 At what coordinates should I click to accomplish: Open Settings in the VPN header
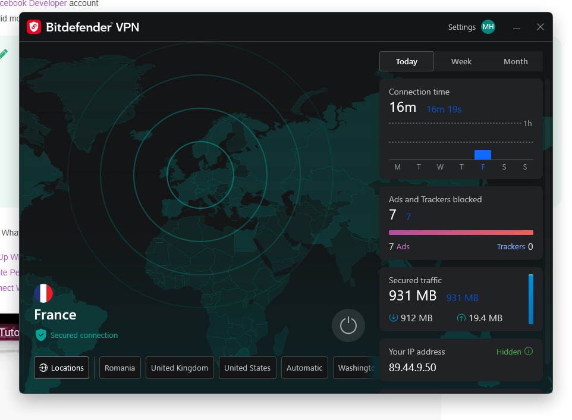pos(461,27)
